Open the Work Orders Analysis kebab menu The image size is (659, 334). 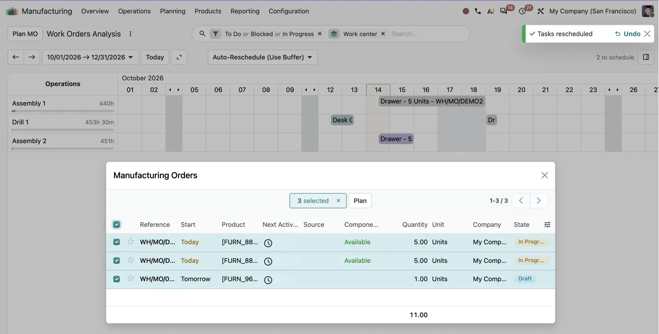pyautogui.click(x=130, y=34)
